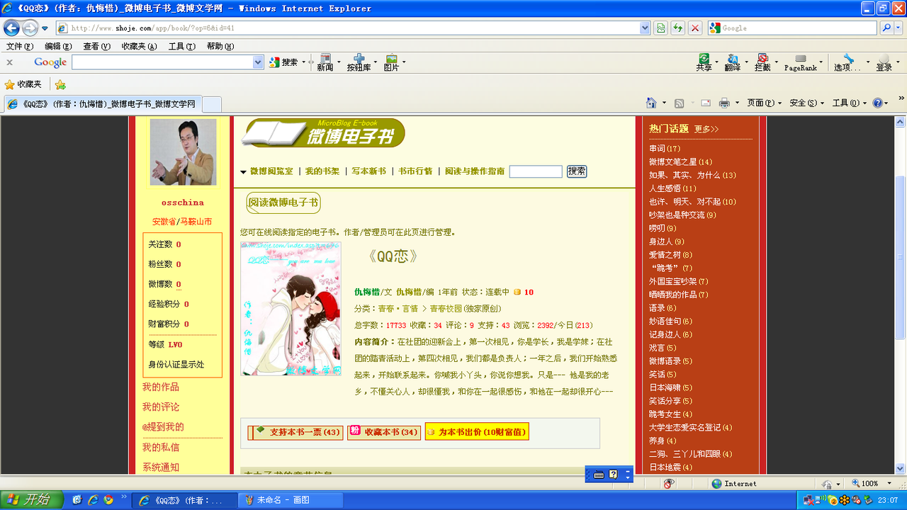This screenshot has height=510, width=907.
Task: Go back with the browser Back arrow
Action: tap(11, 28)
